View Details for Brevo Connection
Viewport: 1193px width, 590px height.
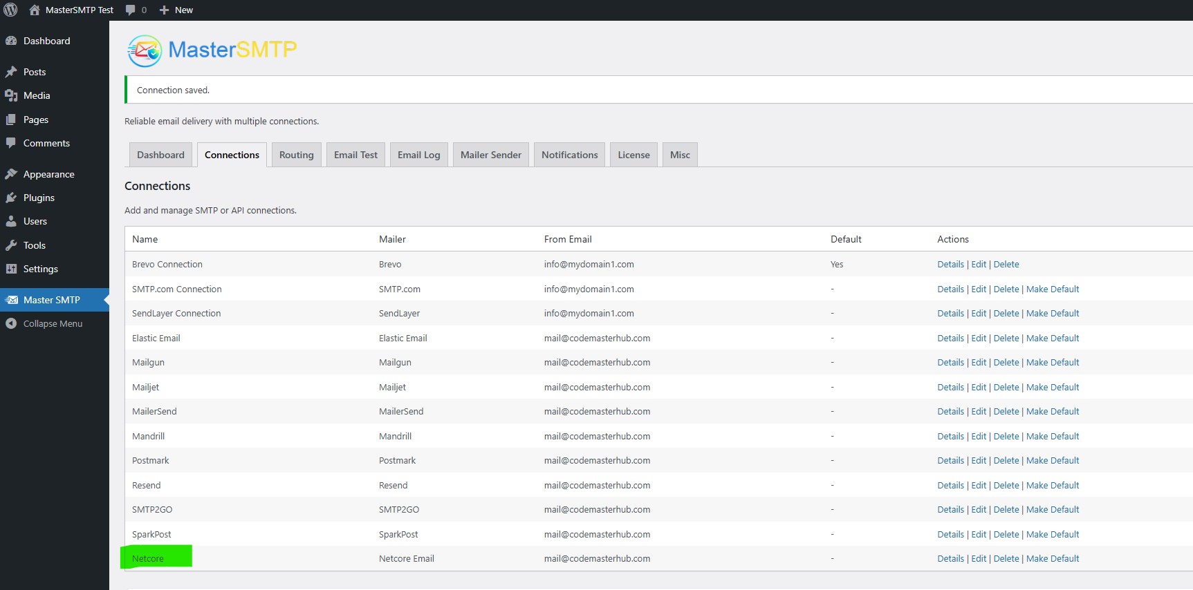tap(950, 264)
